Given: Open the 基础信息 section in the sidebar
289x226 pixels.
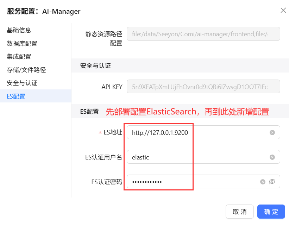Looking at the screenshot, I should [19, 30].
